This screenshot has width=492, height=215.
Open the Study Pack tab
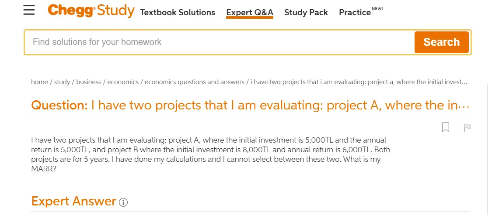coord(306,13)
